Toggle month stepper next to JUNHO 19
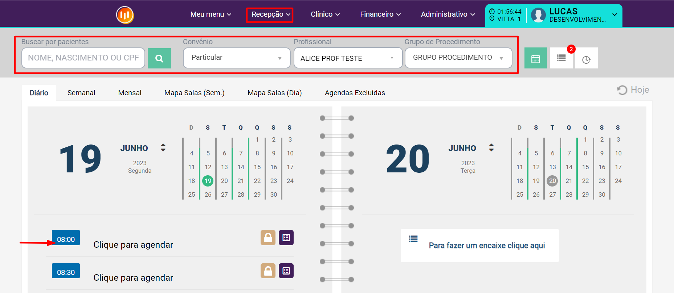Image resolution: width=674 pixels, height=293 pixels. 163,147
